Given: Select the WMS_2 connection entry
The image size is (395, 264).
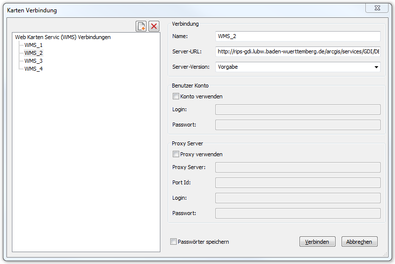Looking at the screenshot, I should (x=34, y=53).
